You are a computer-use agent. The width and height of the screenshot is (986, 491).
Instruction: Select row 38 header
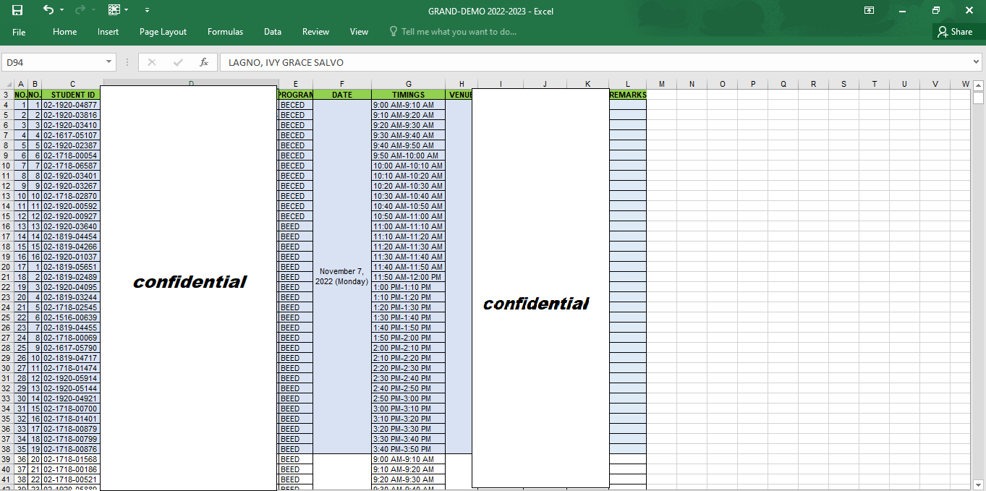point(7,449)
